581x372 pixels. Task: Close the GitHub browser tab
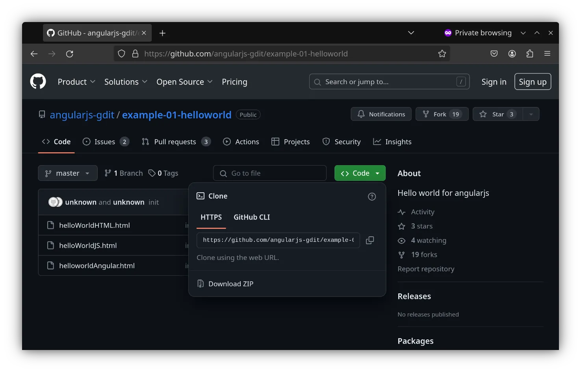[x=144, y=33]
